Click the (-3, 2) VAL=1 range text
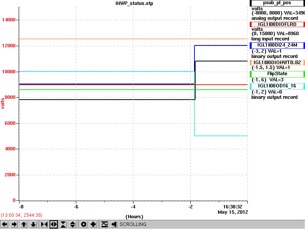 pos(266,51)
